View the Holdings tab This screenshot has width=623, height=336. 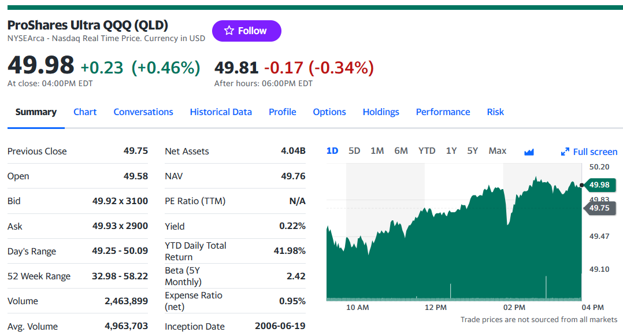tap(381, 112)
